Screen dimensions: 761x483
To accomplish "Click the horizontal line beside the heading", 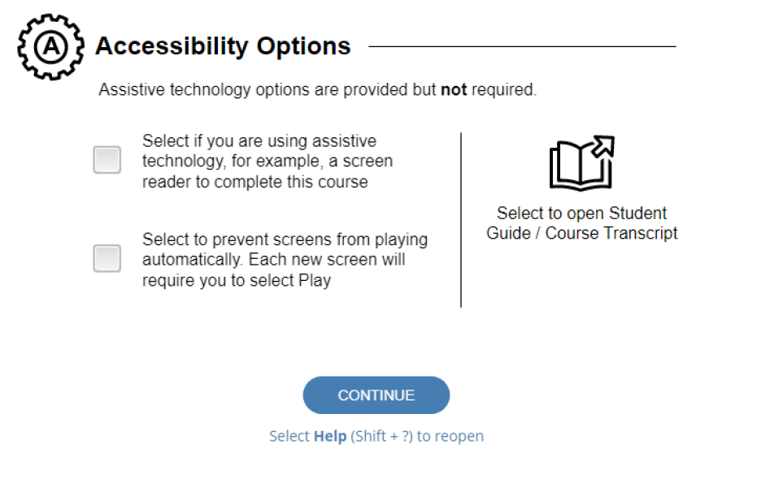I will [522, 46].
